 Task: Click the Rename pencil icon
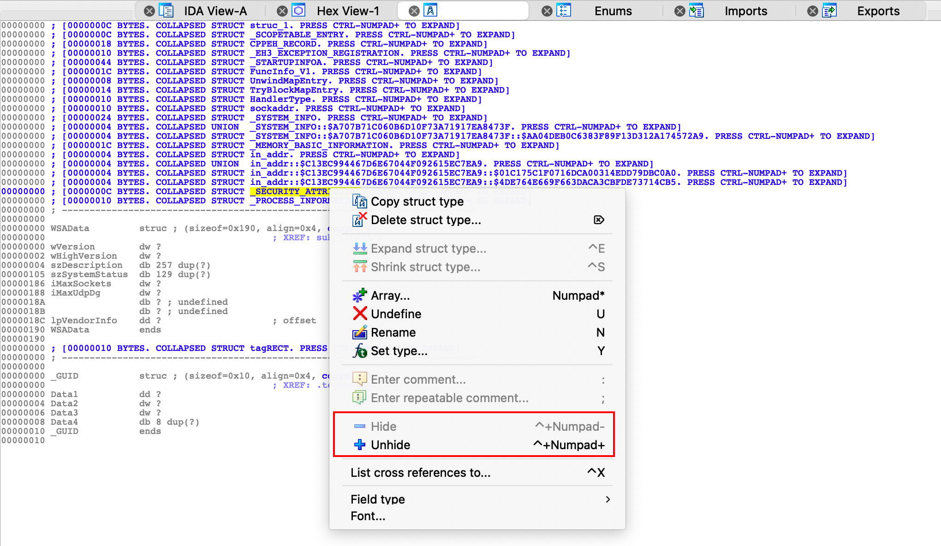359,332
